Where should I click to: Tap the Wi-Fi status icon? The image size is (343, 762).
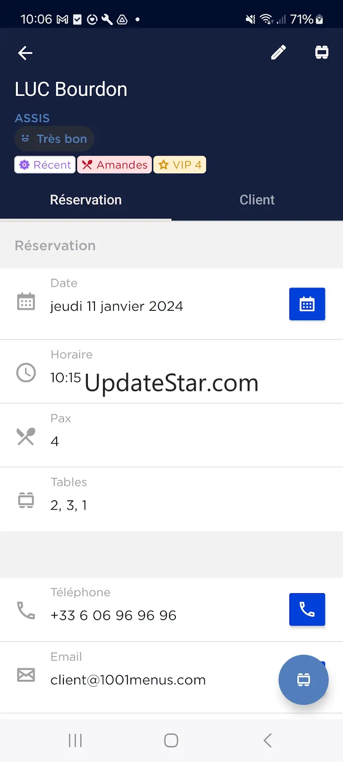point(266,19)
